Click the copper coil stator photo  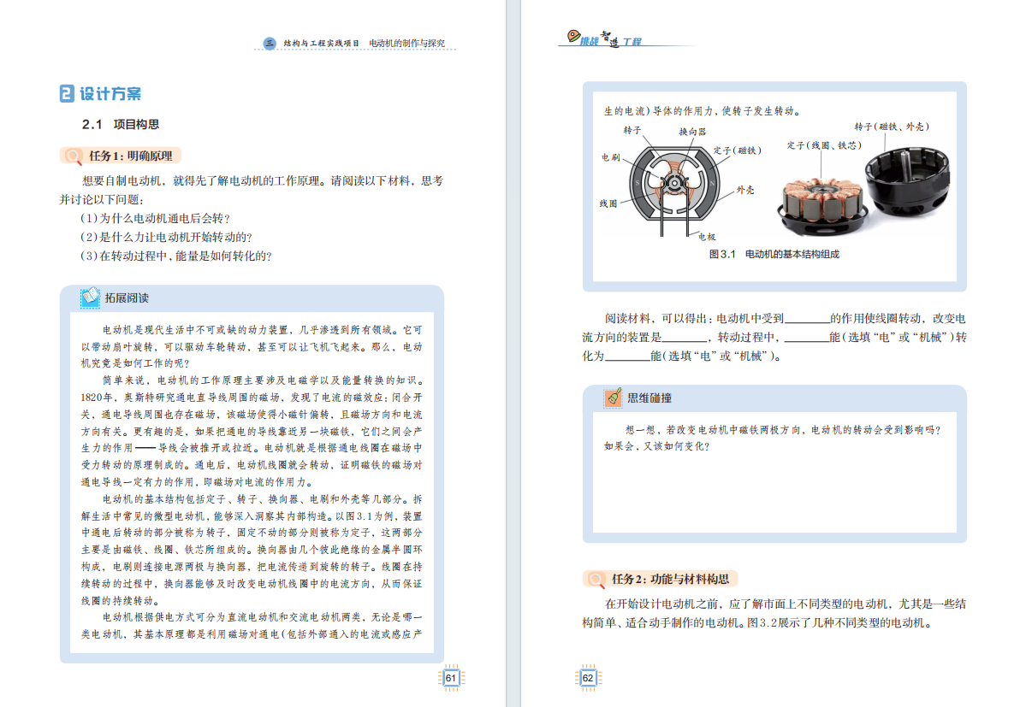tap(823, 200)
